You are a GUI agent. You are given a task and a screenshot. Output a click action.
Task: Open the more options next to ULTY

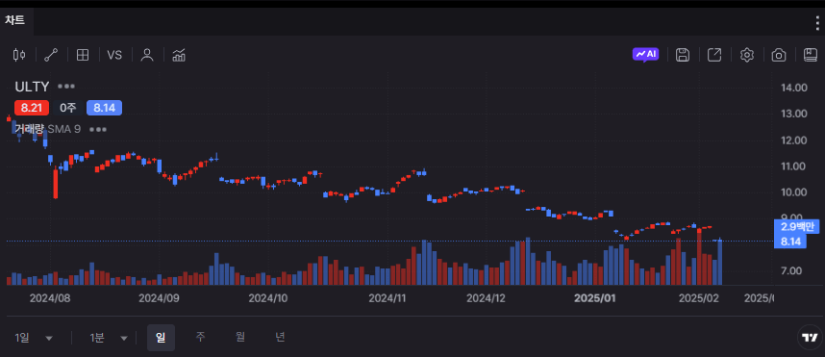click(66, 87)
